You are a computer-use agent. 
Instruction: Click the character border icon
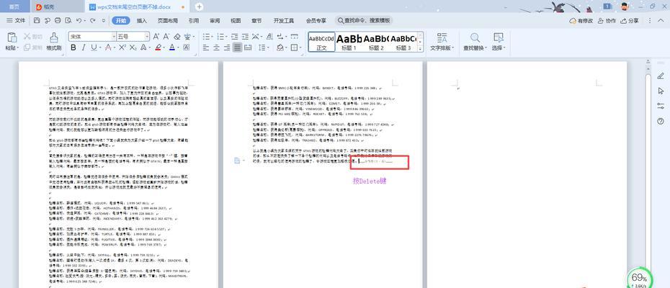click(187, 48)
